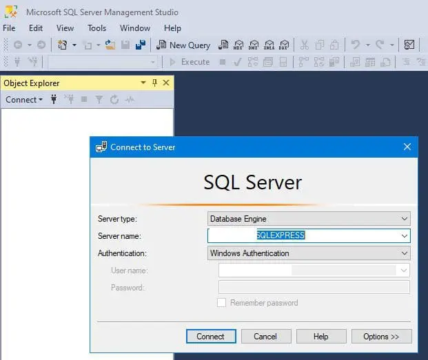Click the XMLA query icon
The width and height of the screenshot is (428, 360).
coord(269,45)
